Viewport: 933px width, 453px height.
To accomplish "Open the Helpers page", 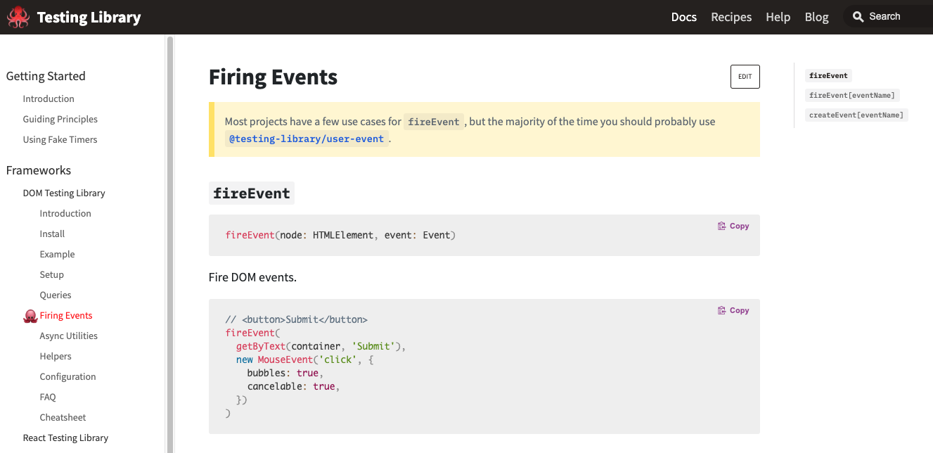I will click(56, 357).
